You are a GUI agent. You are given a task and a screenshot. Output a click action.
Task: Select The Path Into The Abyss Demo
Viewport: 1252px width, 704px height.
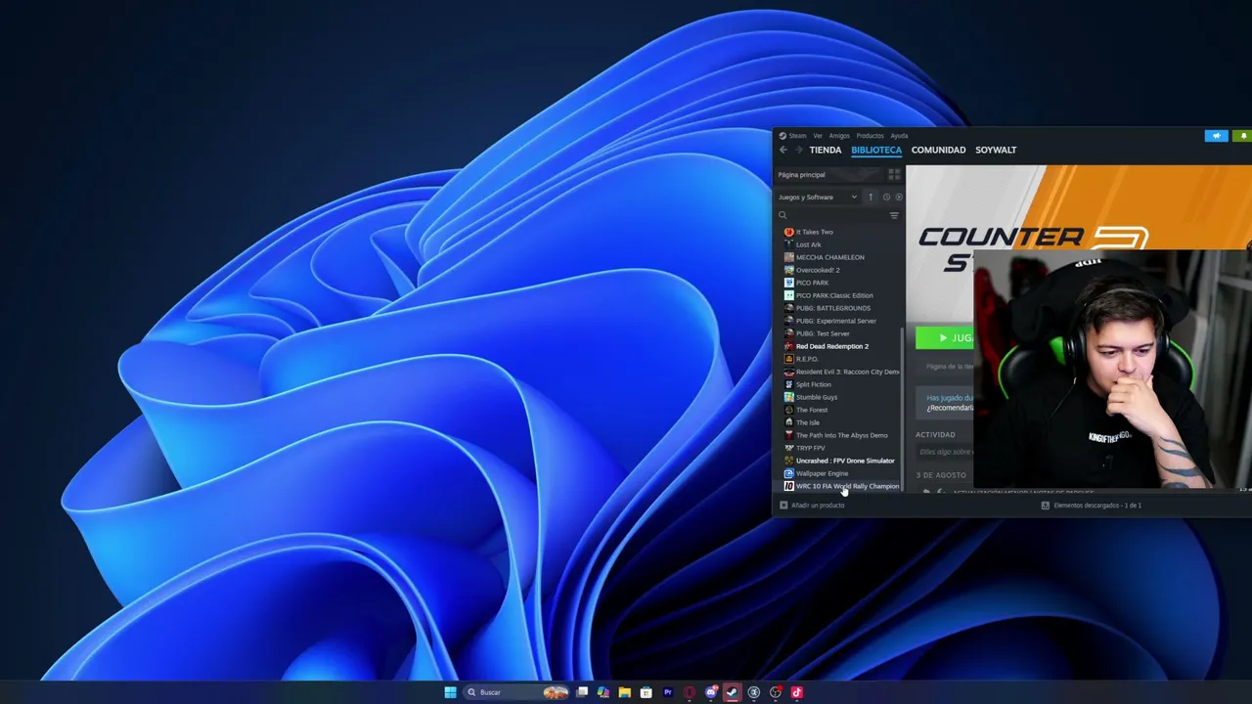[x=842, y=435]
